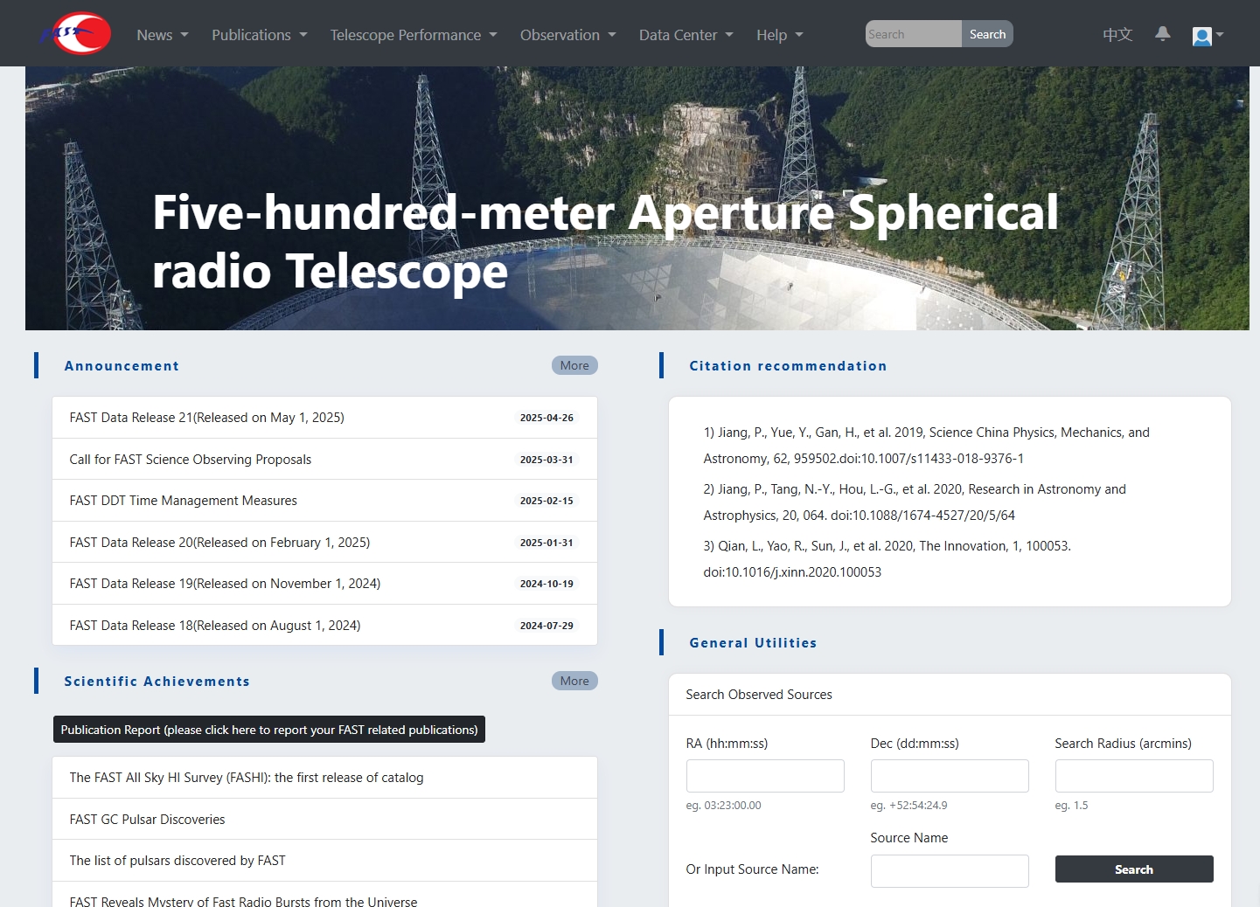The image size is (1260, 907).
Task: Expand the Help menu
Action: [779, 35]
